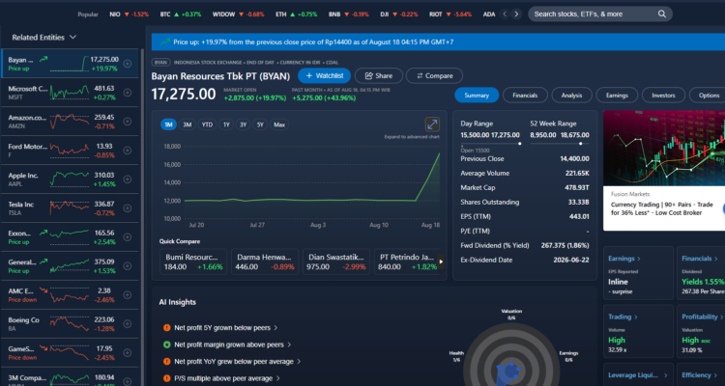The image size is (725, 386).
Task: Select 1Y chart range
Action: pyautogui.click(x=226, y=124)
